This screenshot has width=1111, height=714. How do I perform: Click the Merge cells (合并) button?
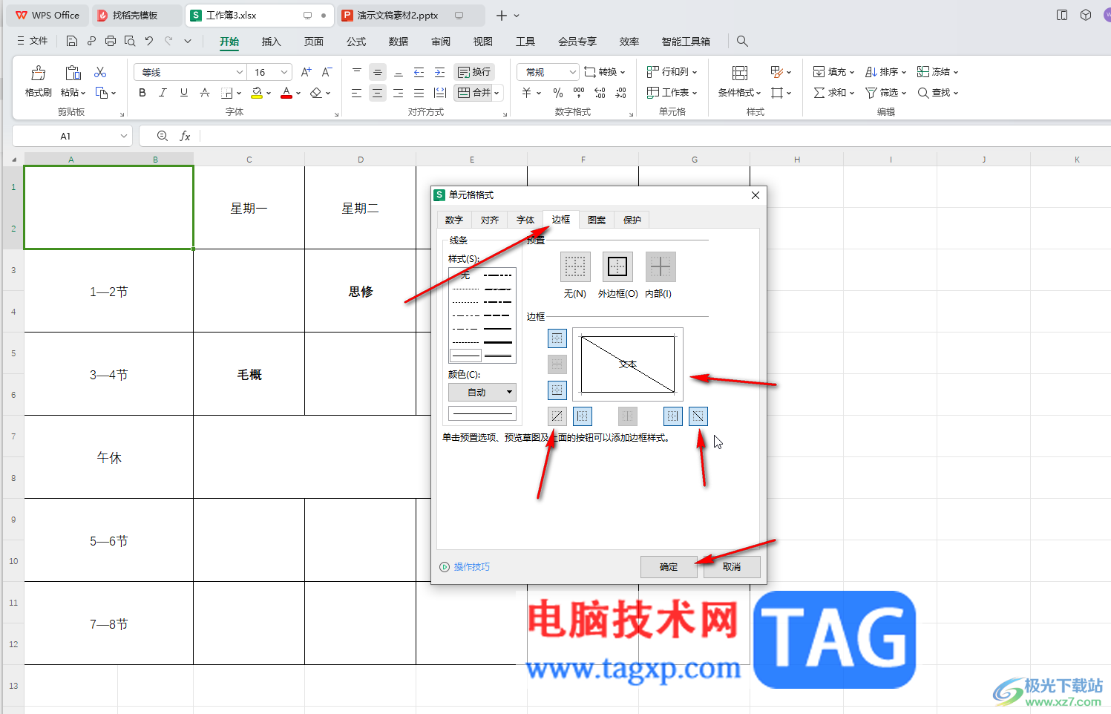(473, 93)
